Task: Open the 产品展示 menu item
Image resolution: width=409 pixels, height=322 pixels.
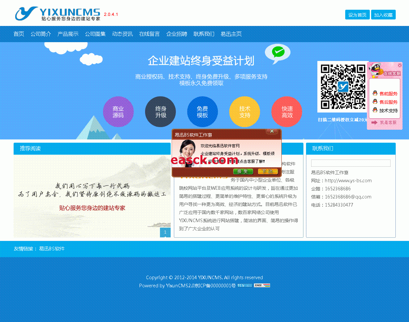Action: pos(68,34)
